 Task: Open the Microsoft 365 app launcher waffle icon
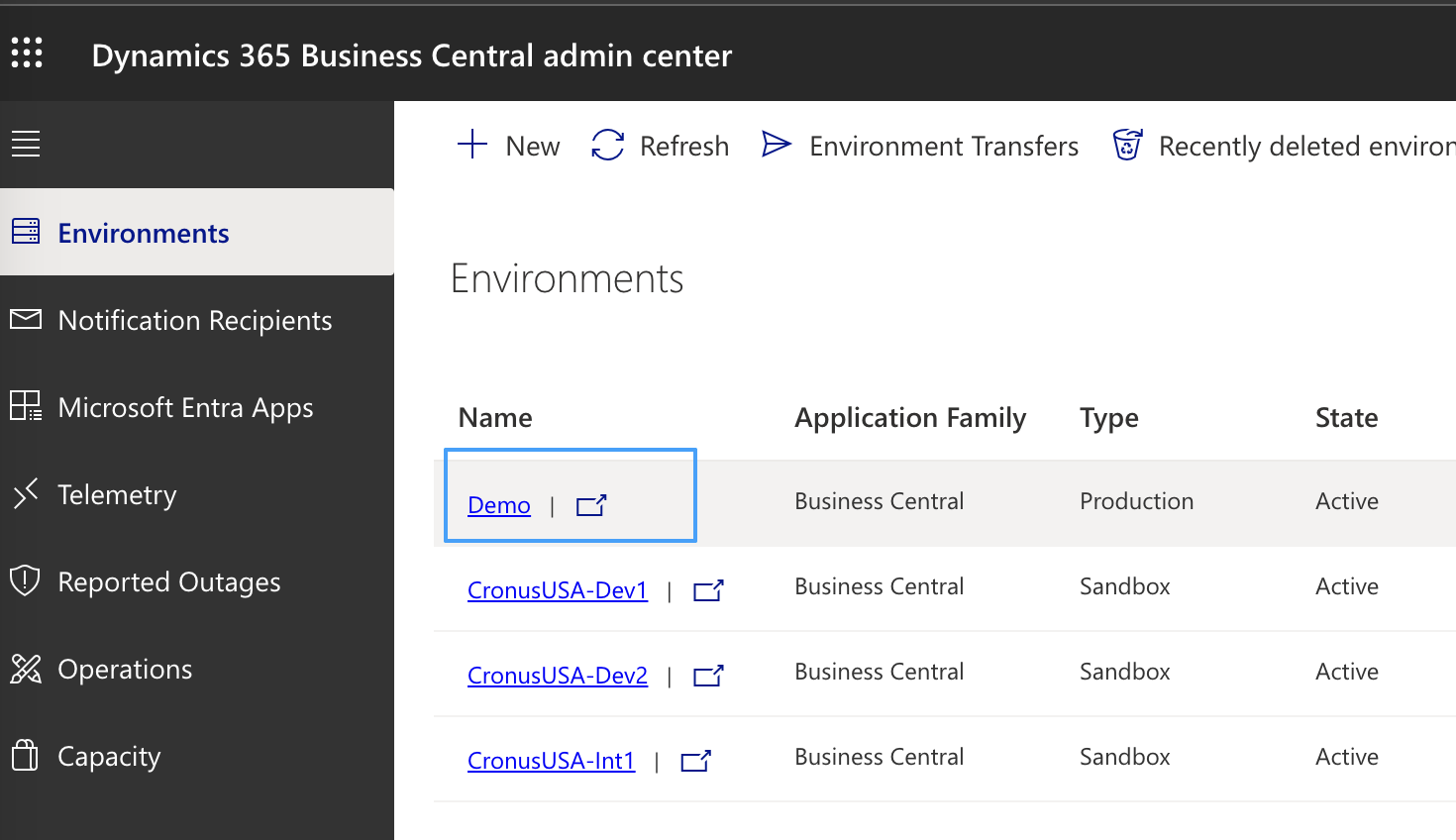[x=27, y=53]
